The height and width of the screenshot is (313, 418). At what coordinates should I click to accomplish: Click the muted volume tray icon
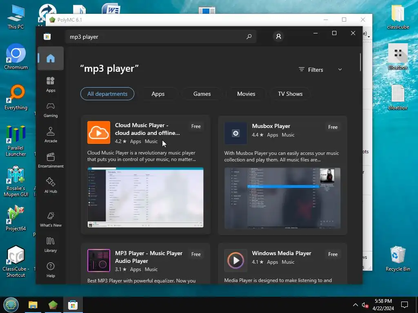click(365, 305)
